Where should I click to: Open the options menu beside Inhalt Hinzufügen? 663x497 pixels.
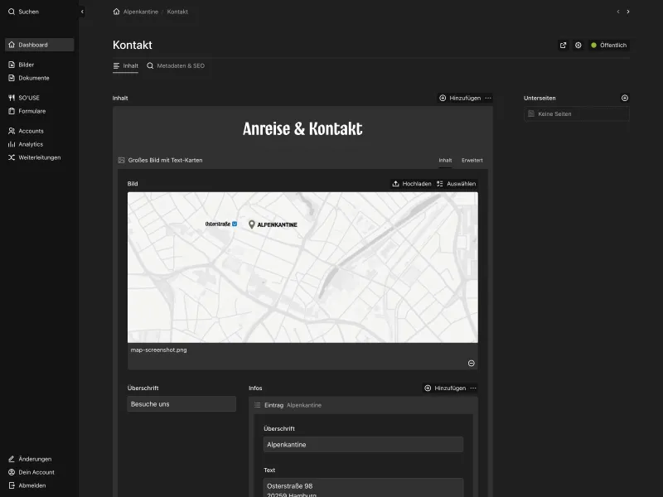[489, 98]
